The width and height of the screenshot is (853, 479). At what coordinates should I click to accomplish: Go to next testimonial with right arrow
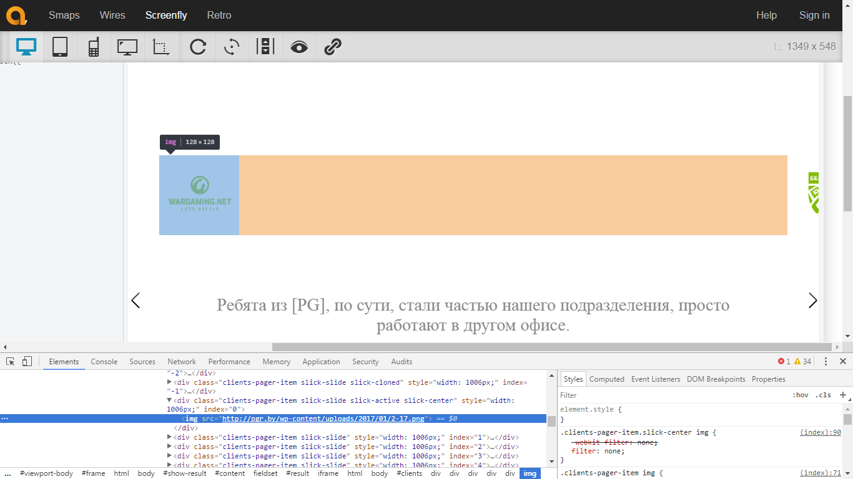812,301
